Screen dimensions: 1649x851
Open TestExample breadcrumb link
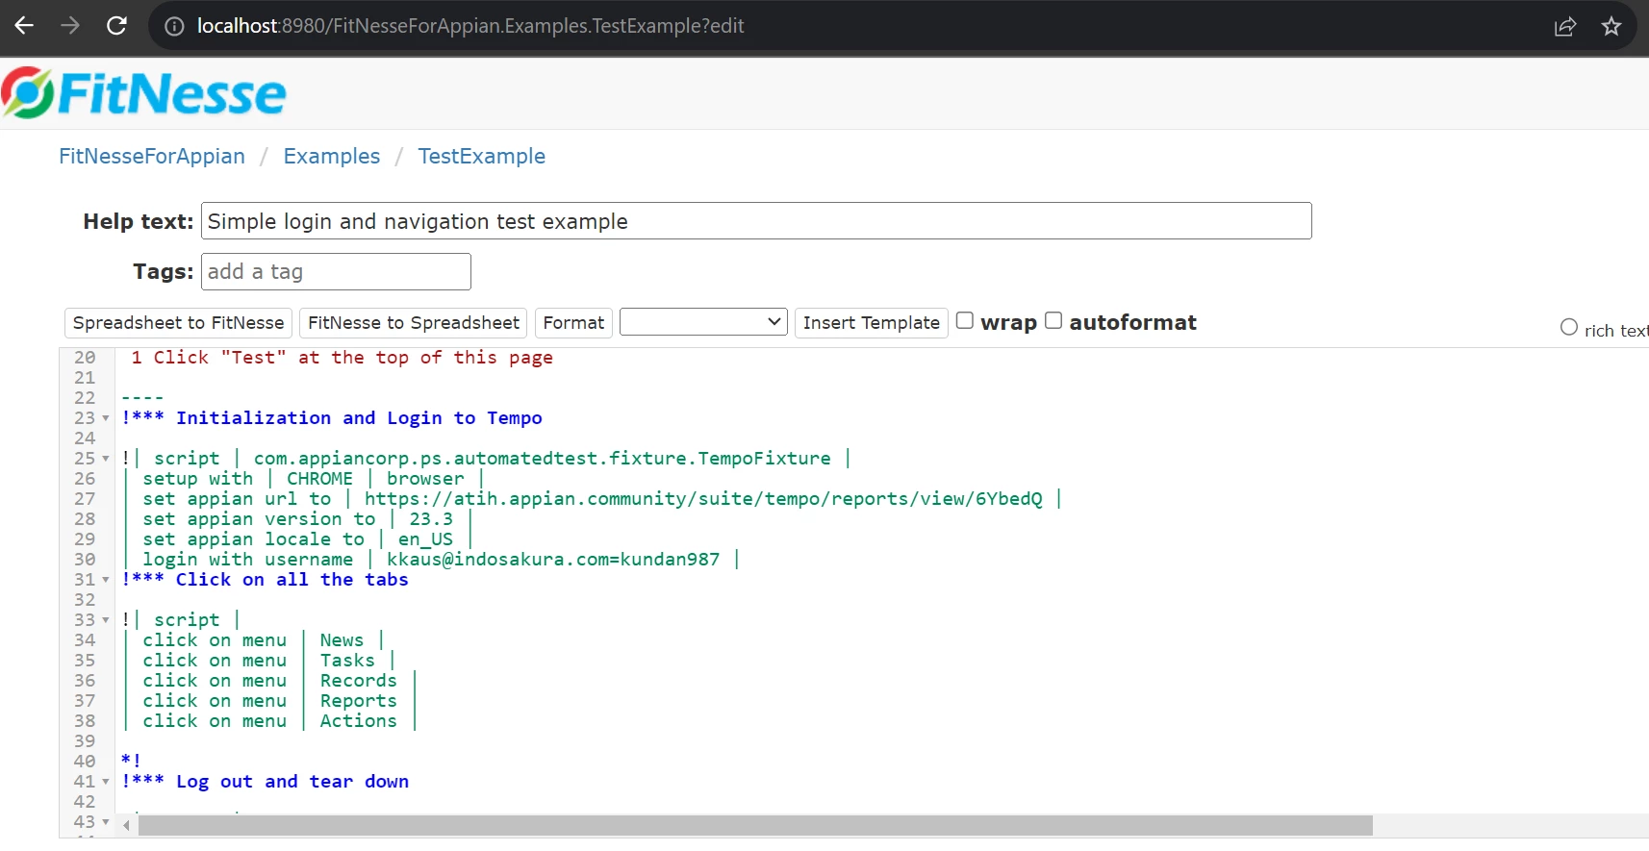[x=481, y=156]
